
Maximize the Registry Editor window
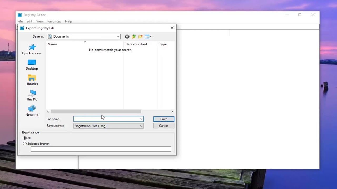[300, 15]
